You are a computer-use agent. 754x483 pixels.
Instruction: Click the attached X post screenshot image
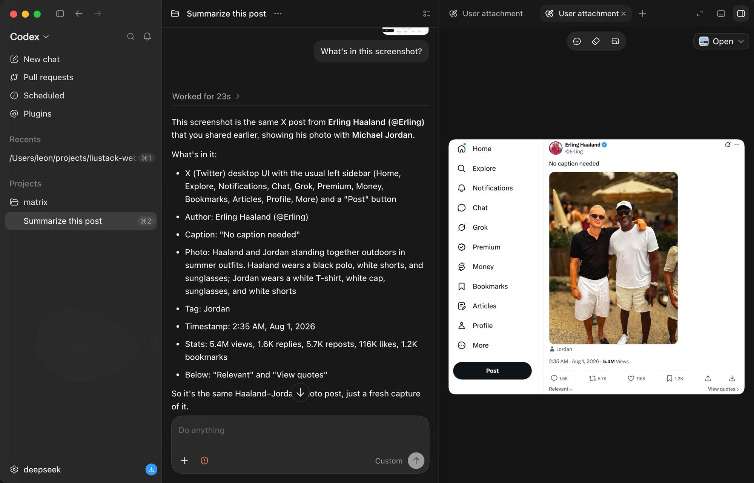[x=596, y=267]
